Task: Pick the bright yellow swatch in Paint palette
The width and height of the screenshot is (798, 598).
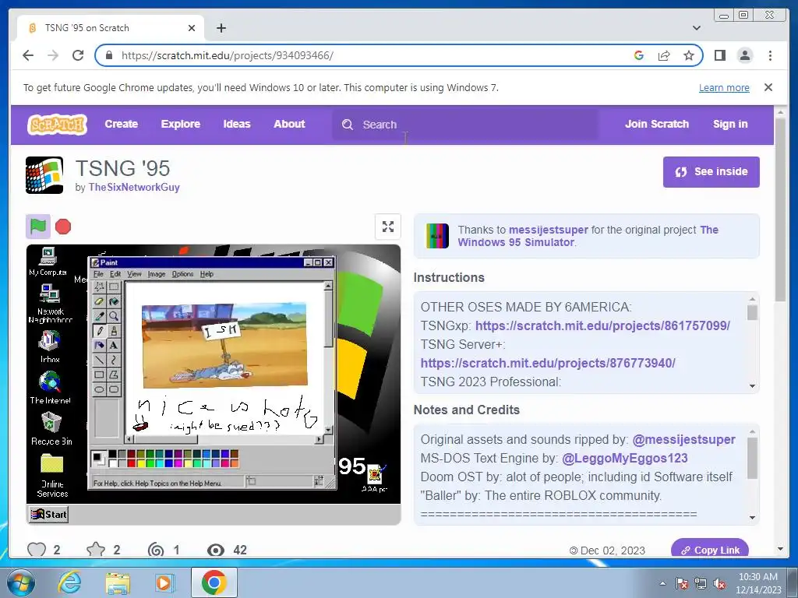Action: [141, 463]
